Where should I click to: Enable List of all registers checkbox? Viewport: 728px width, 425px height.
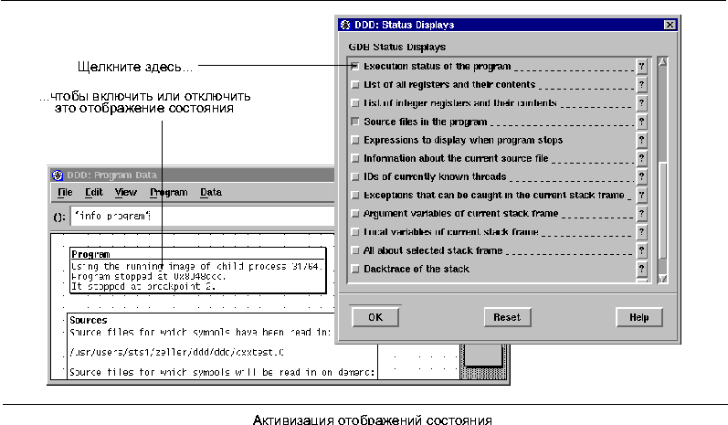click(x=355, y=84)
